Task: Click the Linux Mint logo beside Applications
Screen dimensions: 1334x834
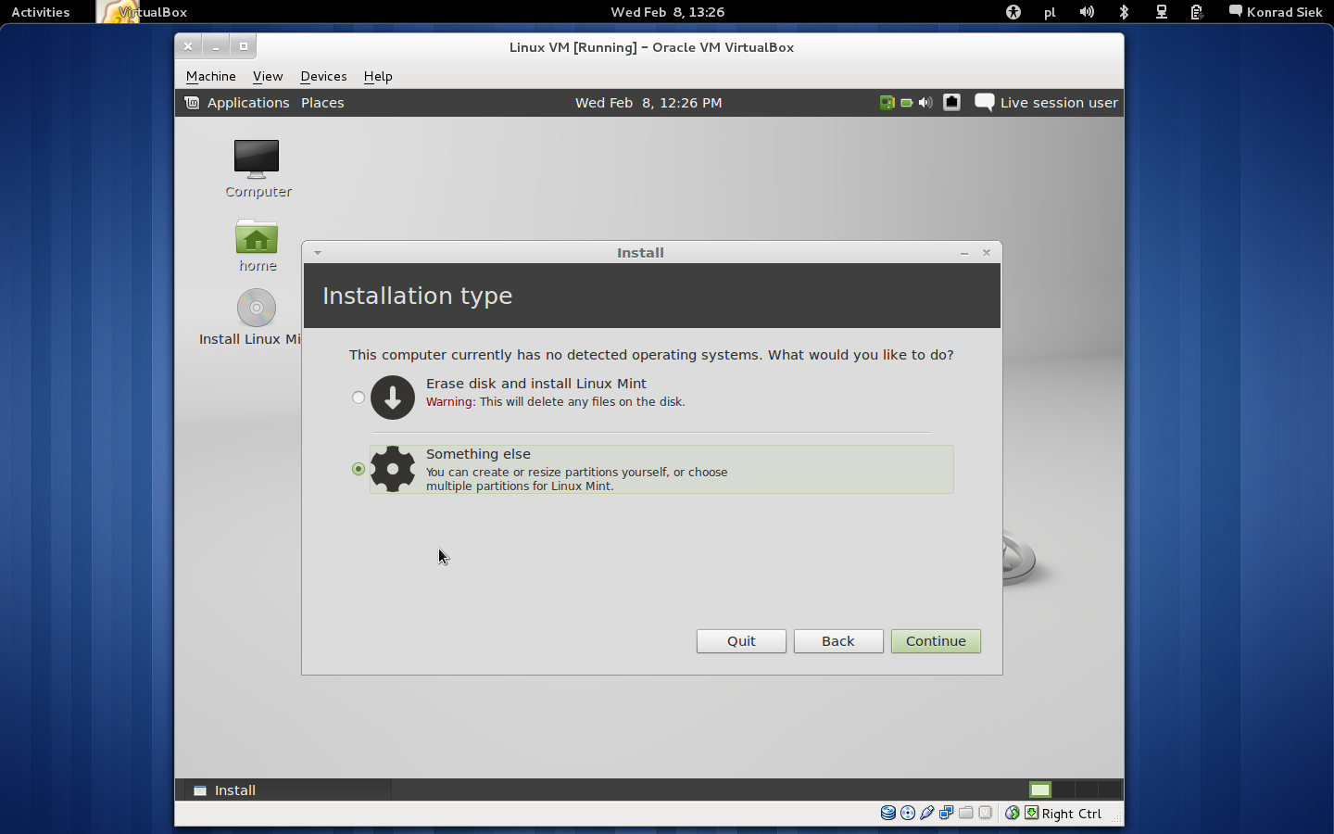Action: pyautogui.click(x=192, y=103)
